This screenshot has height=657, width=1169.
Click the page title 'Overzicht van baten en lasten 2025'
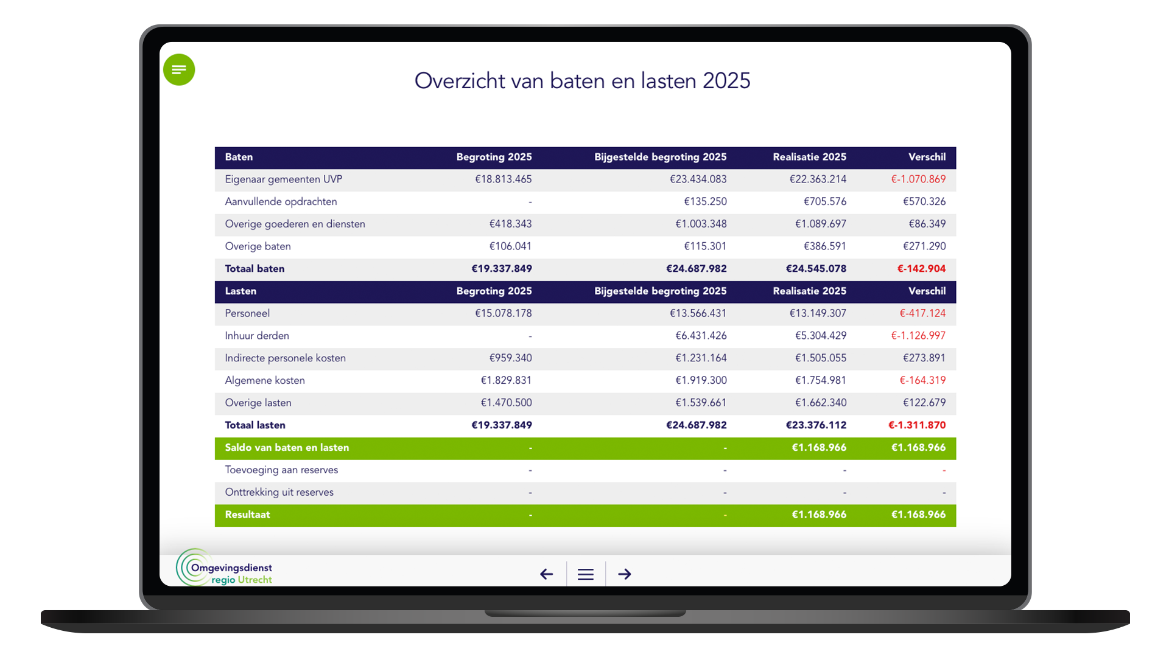pyautogui.click(x=582, y=81)
